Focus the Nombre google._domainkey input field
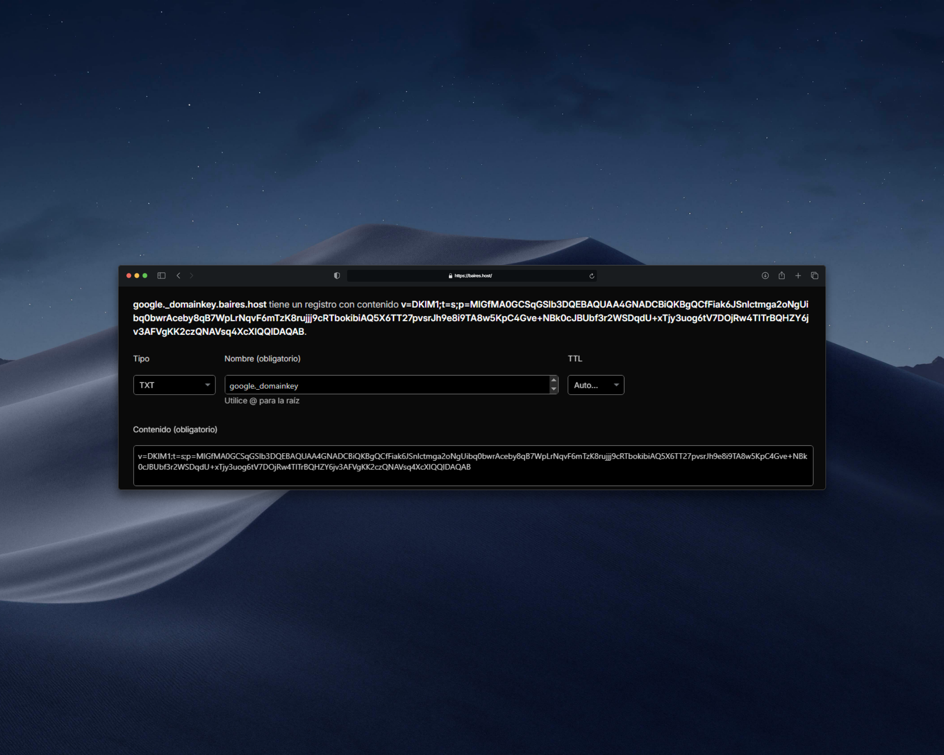Viewport: 944px width, 755px height. pyautogui.click(x=386, y=385)
